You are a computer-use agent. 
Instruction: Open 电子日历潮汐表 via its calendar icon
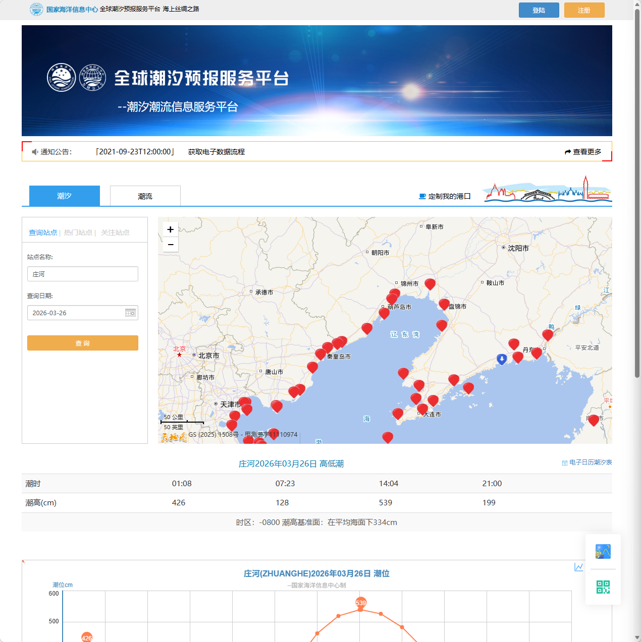564,462
